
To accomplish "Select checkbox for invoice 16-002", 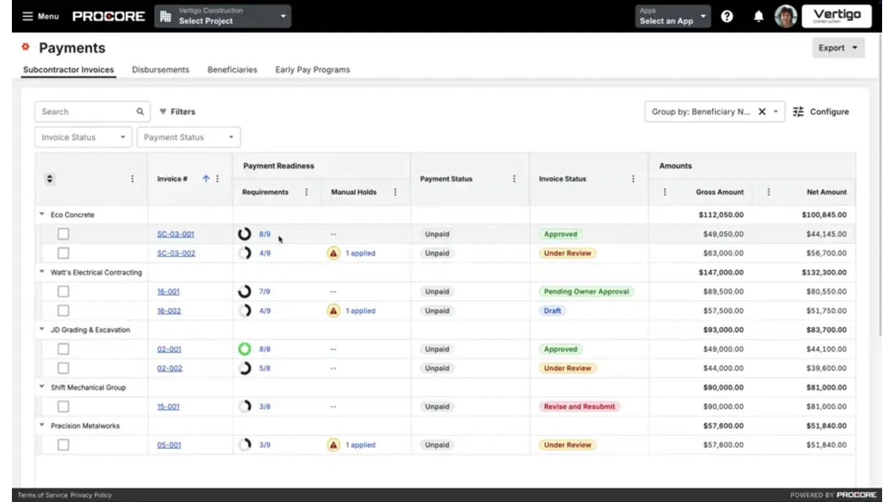I will pos(63,311).
